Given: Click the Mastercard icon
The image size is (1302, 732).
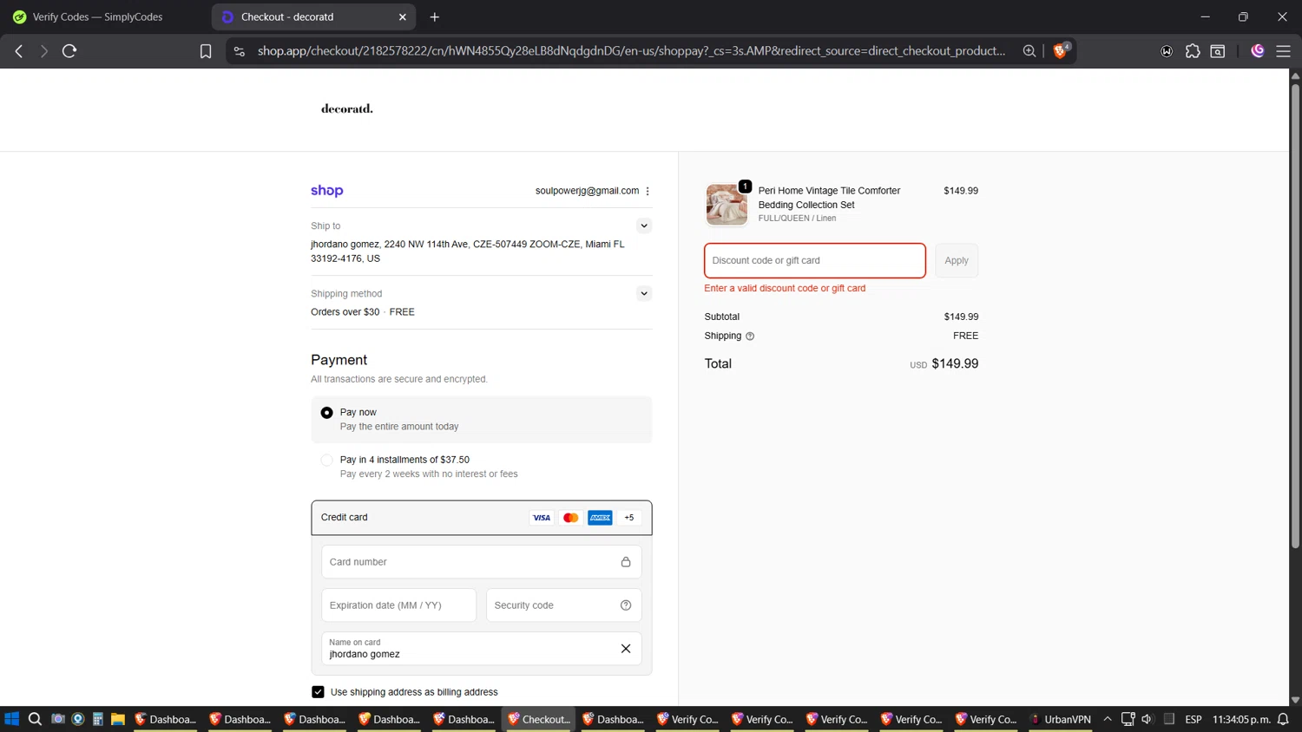Looking at the screenshot, I should (570, 518).
